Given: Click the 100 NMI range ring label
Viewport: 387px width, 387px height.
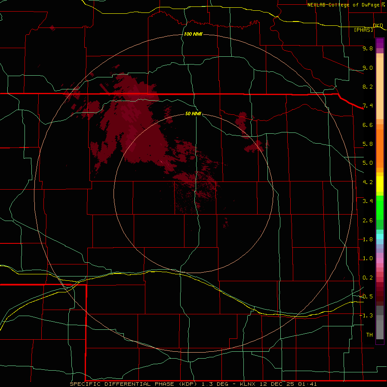Looking at the screenshot, I should point(193,34).
